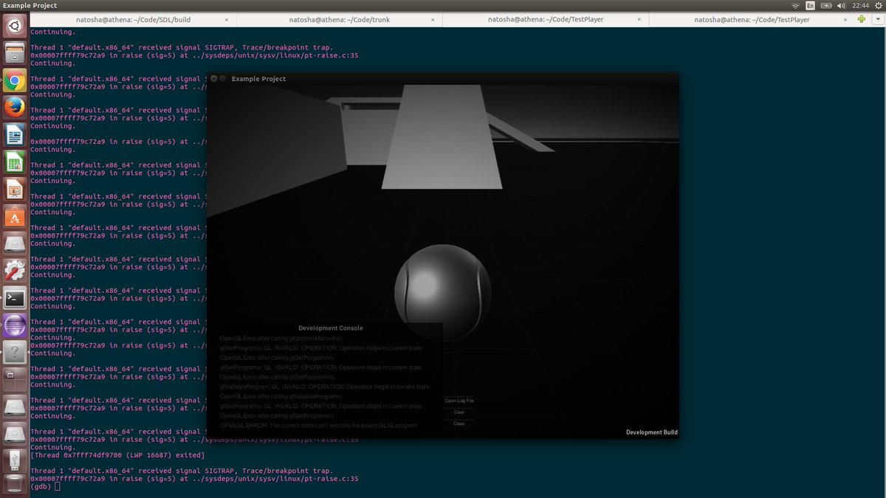Open LibreOffice Calc from the dock

pyautogui.click(x=15, y=162)
